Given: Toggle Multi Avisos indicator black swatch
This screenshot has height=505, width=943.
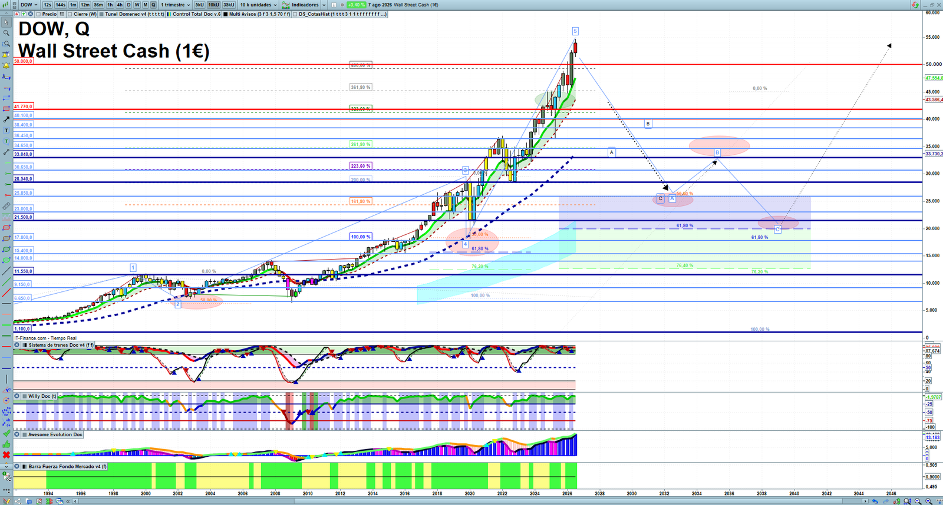Looking at the screenshot, I should 225,14.
